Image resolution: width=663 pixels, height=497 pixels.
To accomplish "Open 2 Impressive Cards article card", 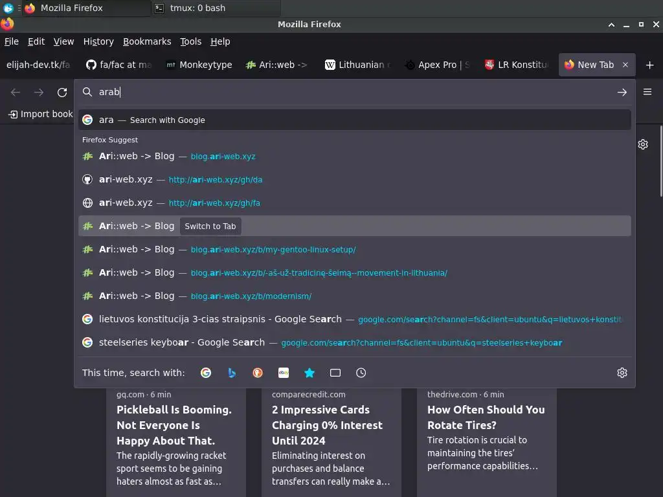I will click(331, 441).
